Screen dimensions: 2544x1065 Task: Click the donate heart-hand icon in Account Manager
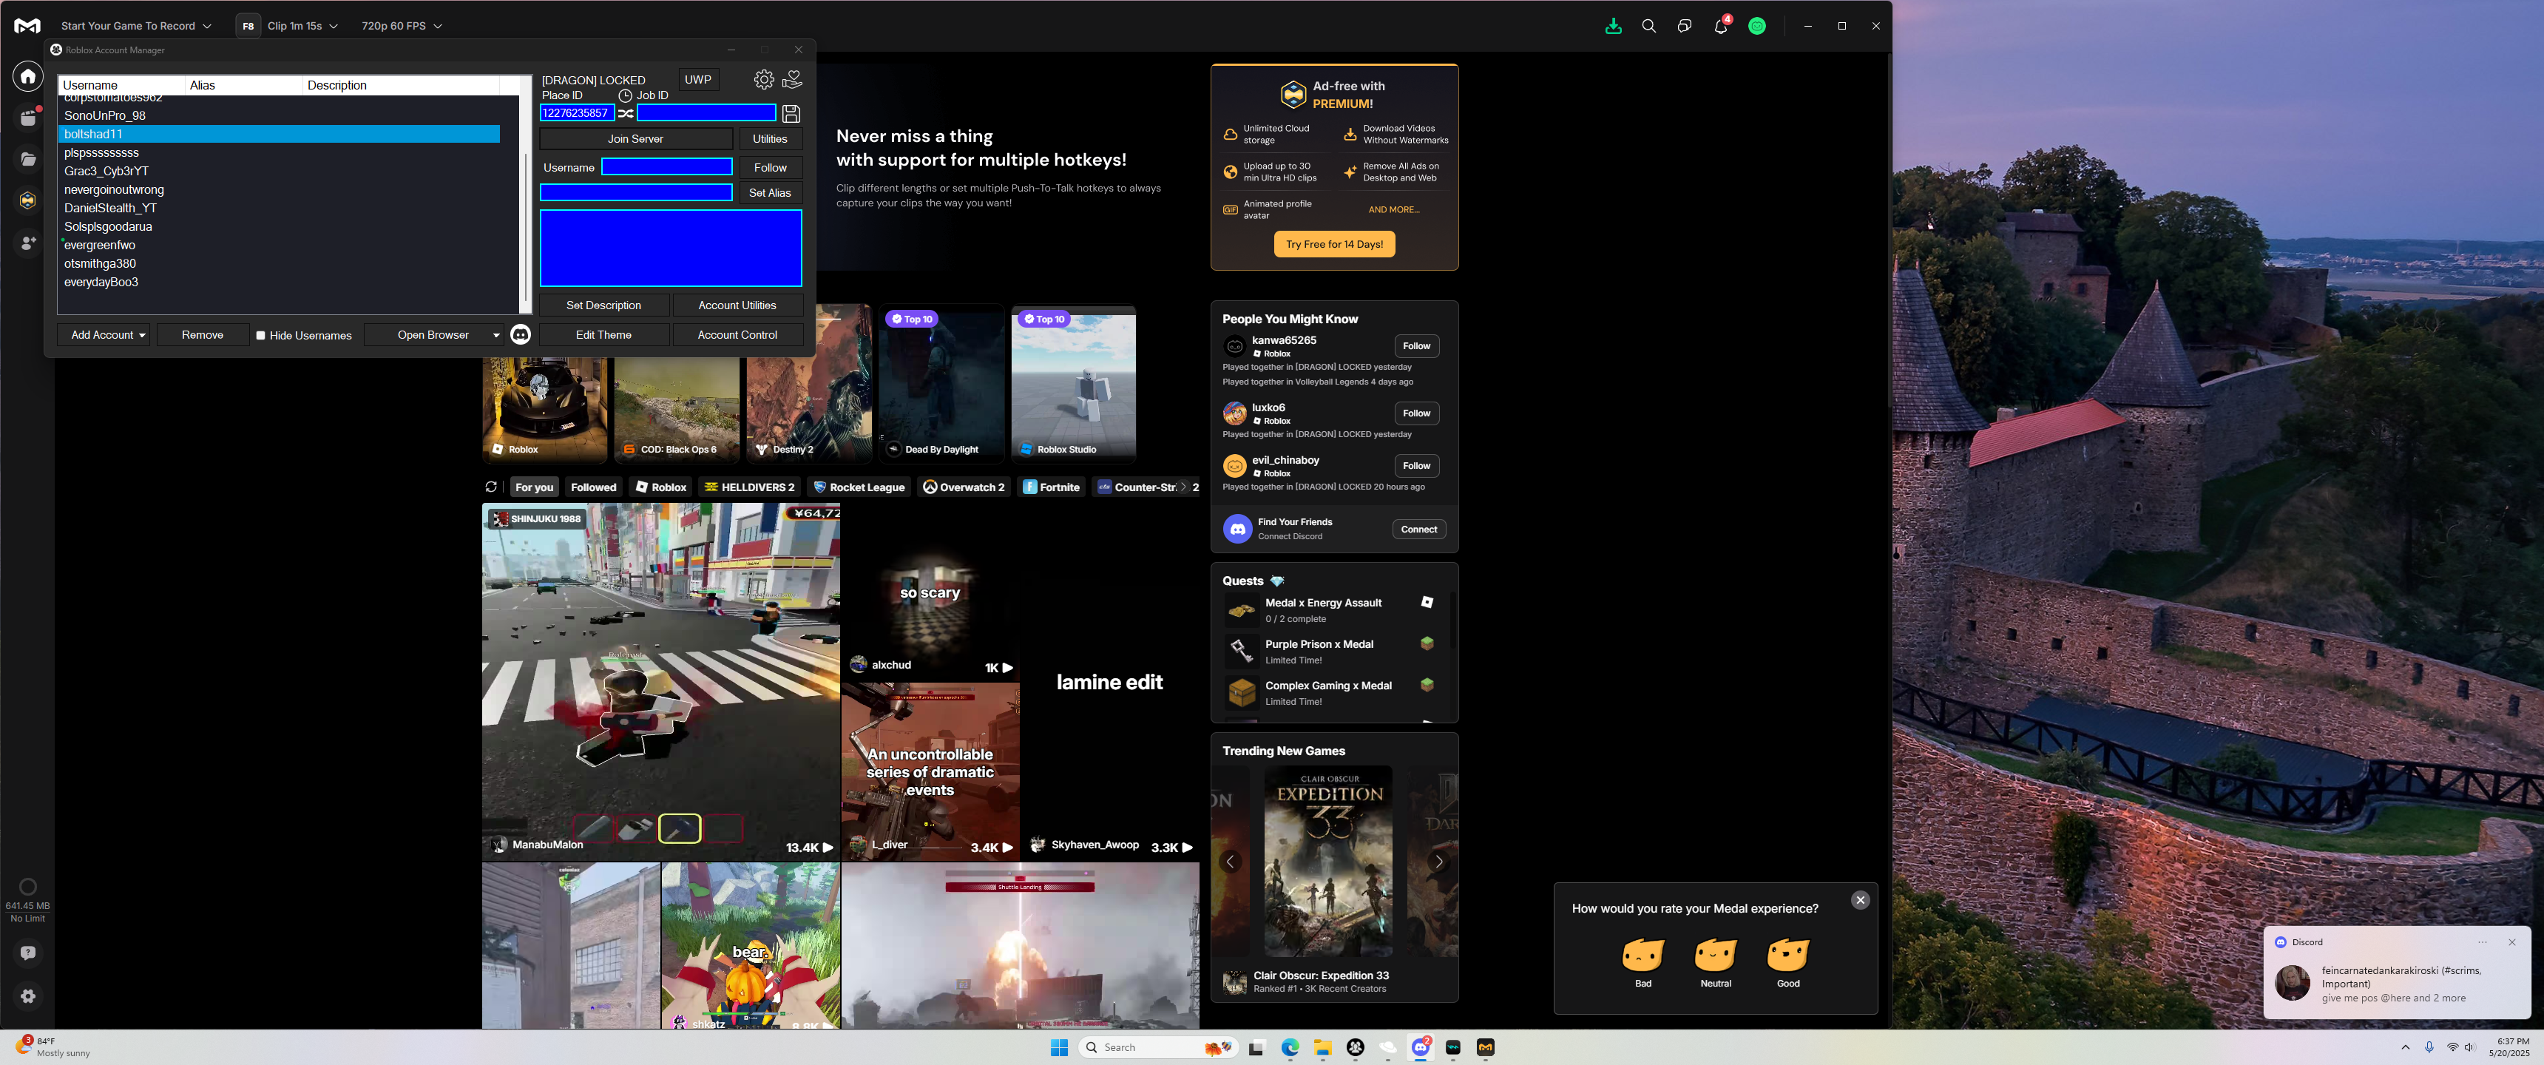pyautogui.click(x=792, y=79)
